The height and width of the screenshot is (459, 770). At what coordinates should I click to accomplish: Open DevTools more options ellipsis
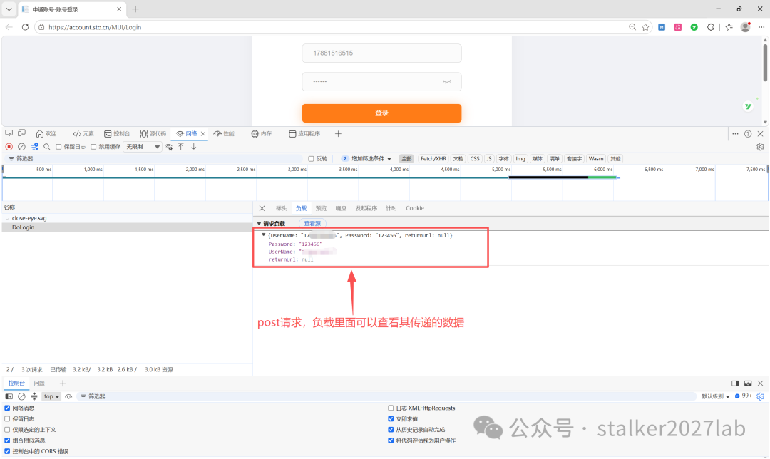tap(735, 133)
